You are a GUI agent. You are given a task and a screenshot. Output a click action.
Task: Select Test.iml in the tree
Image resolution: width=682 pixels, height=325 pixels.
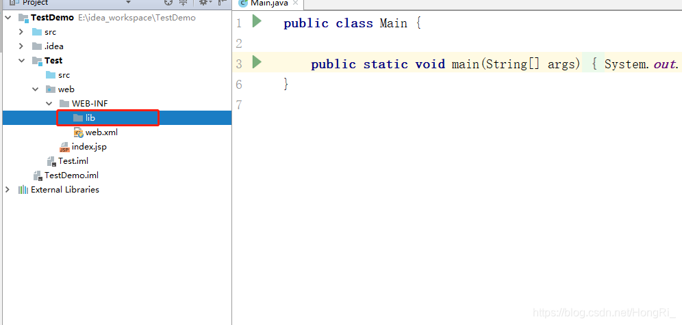(x=73, y=161)
